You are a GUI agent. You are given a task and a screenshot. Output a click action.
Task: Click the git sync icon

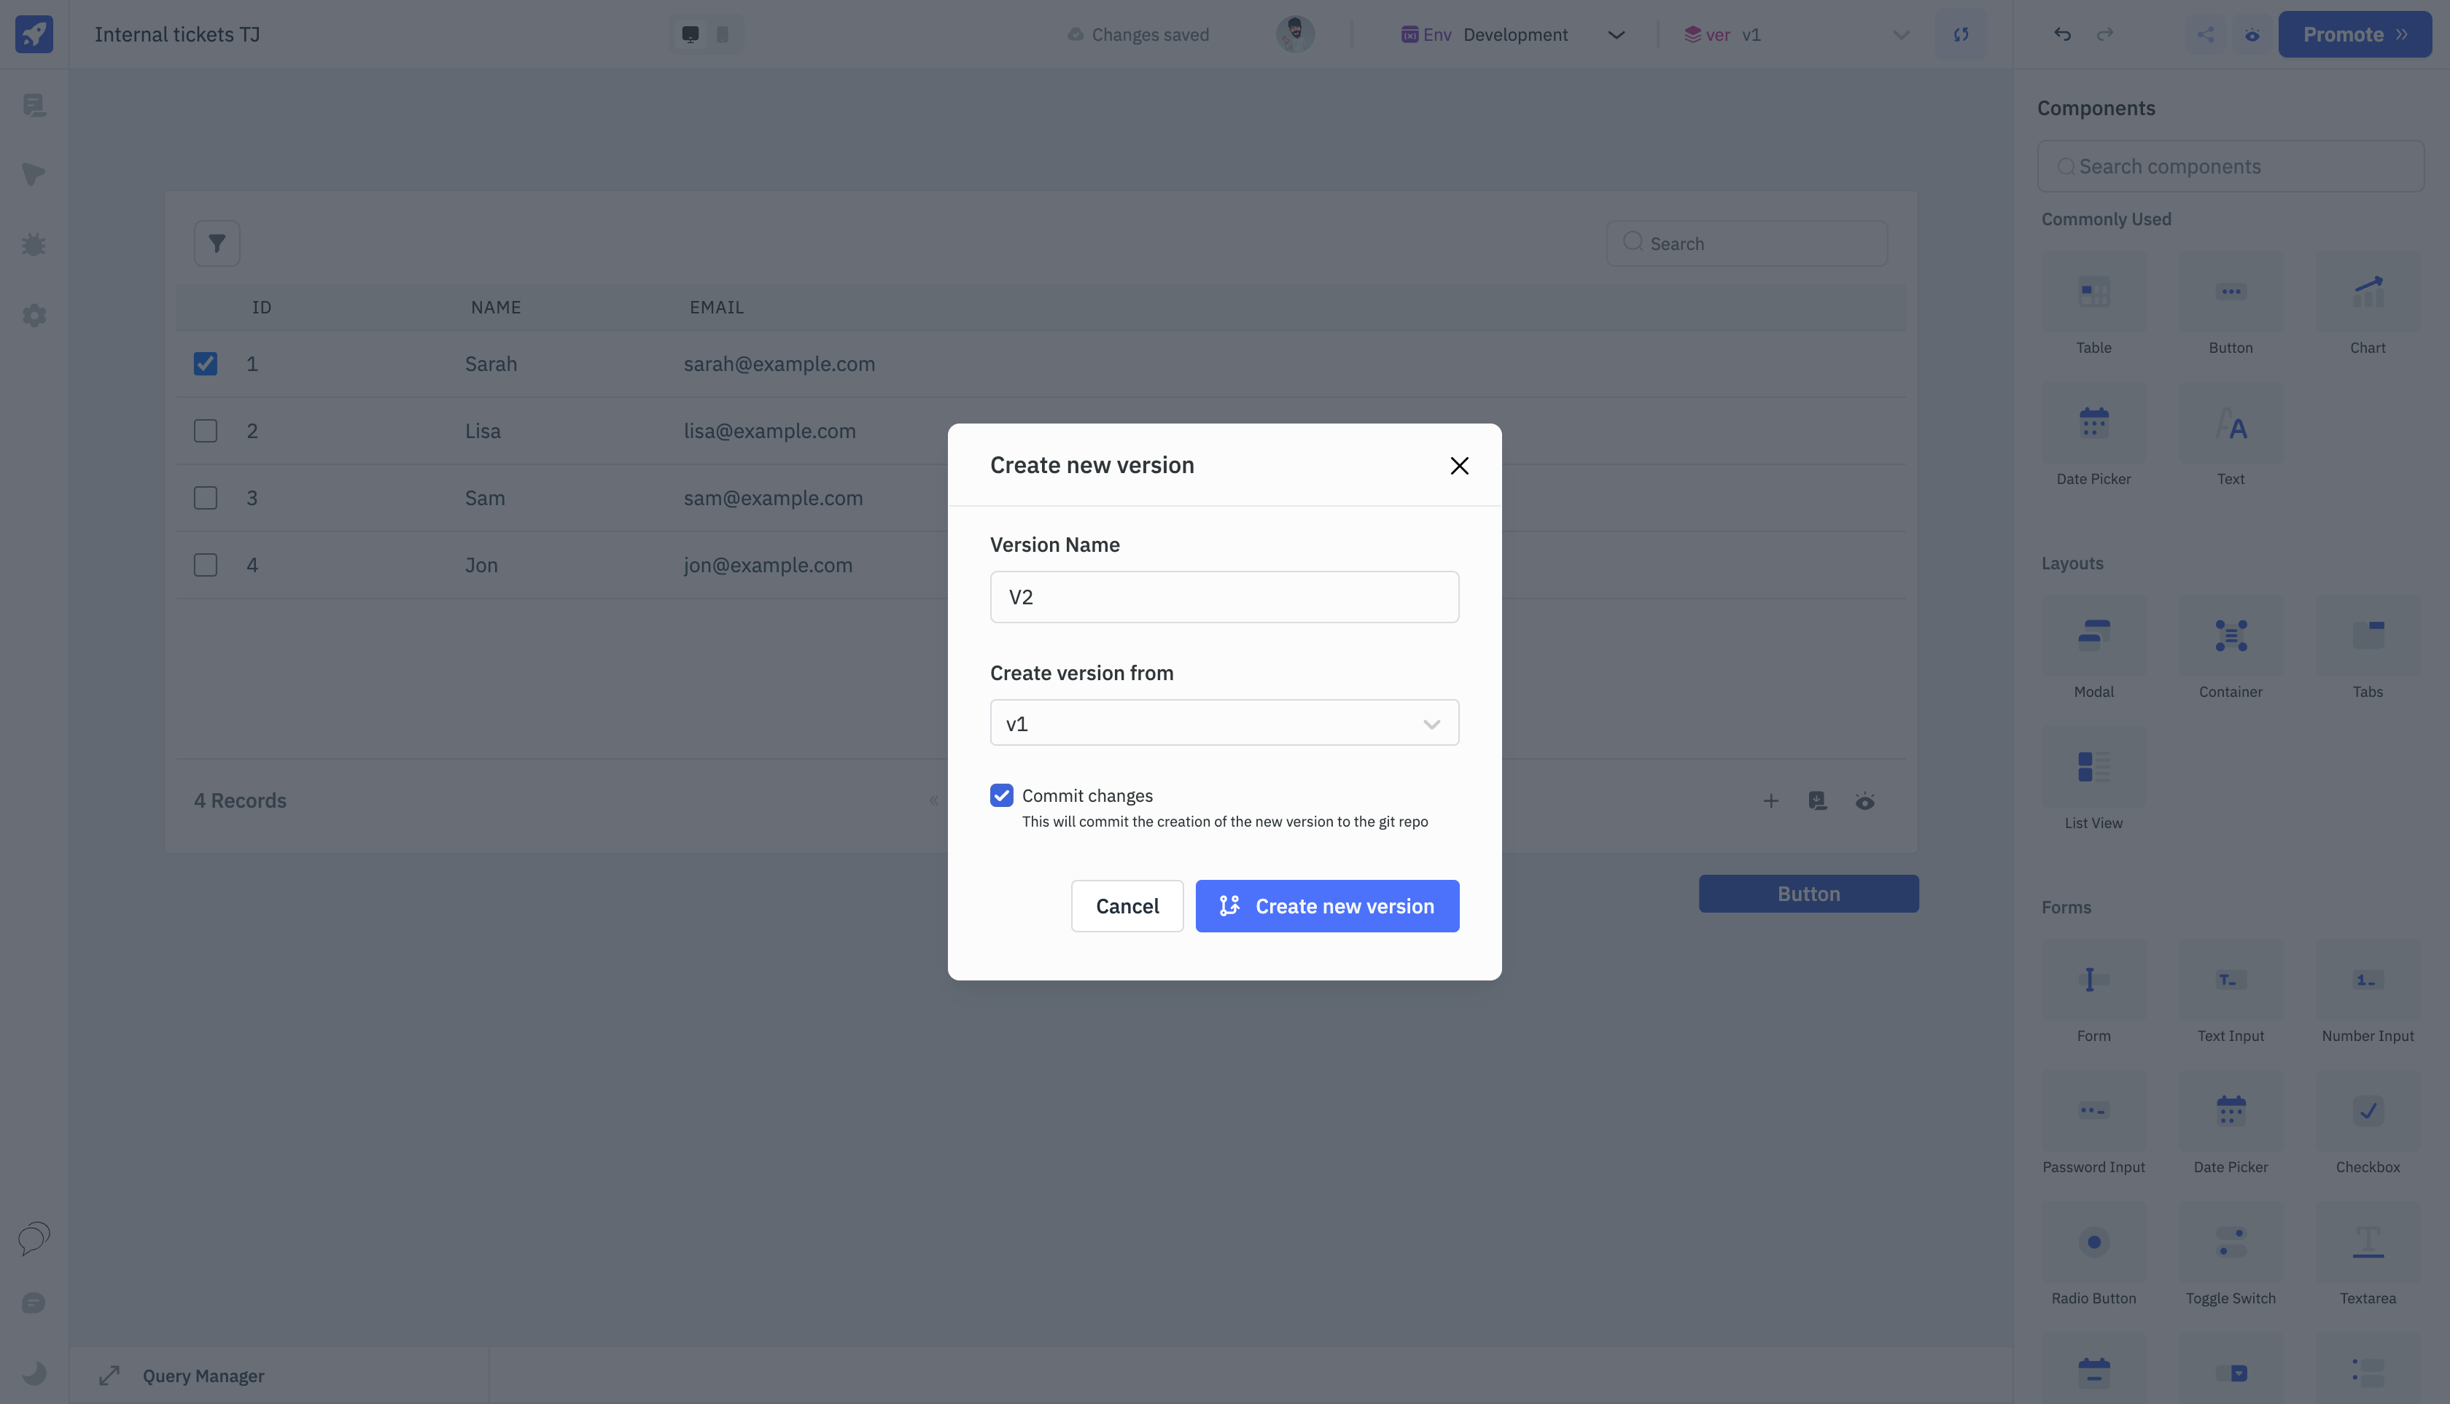point(1961,34)
